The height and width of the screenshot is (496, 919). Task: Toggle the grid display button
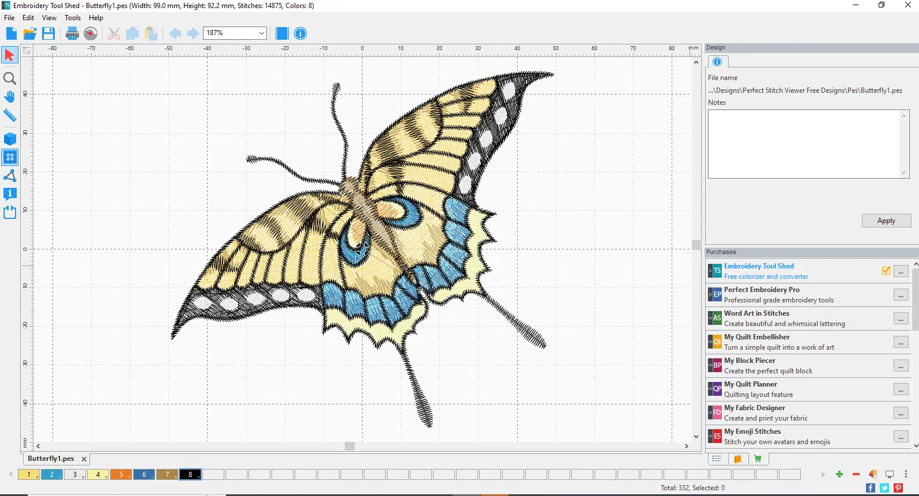(x=10, y=157)
